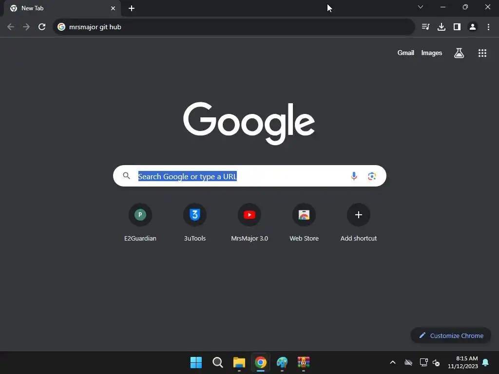
Task: Go forward using the forward arrow
Action: point(26,27)
